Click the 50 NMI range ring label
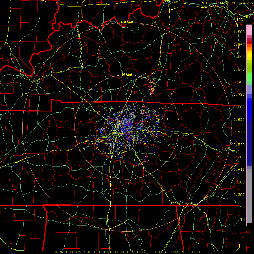 tap(127, 75)
